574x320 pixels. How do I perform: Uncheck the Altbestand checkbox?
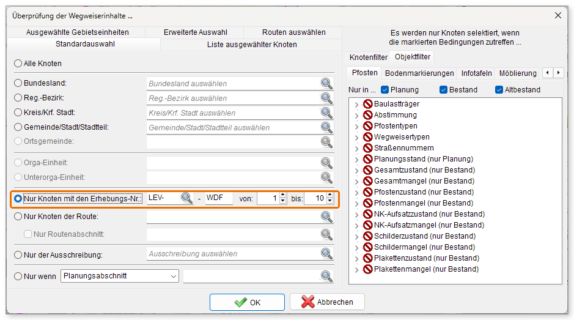coord(499,90)
